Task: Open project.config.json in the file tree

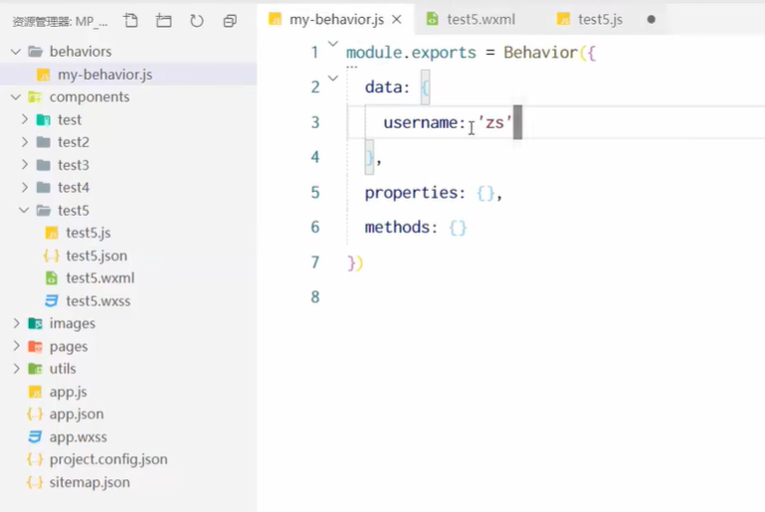Action: (x=108, y=459)
